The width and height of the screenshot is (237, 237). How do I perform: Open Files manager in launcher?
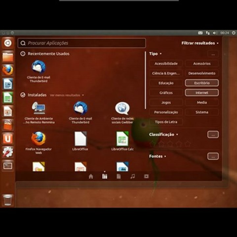tap(8, 57)
